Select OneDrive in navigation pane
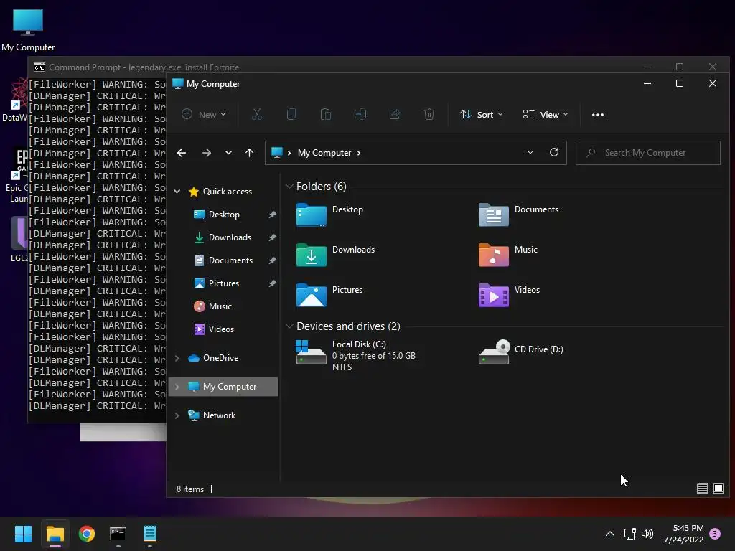Viewport: 735px width, 551px height. click(221, 358)
